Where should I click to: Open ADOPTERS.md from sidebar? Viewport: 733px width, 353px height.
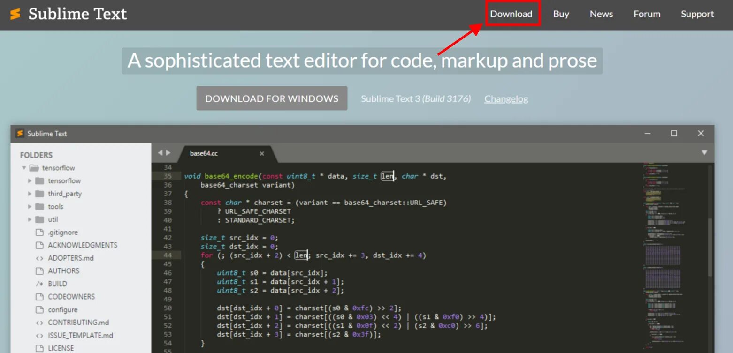(71, 258)
